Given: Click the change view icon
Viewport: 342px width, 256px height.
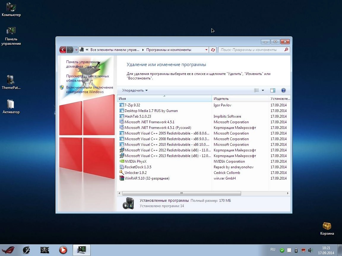Looking at the screenshot, I should pos(256,90).
